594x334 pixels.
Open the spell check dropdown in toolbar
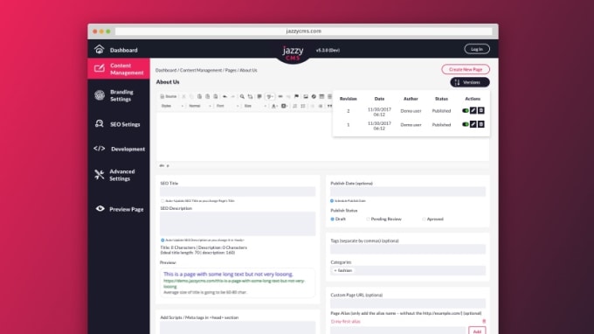270,97
